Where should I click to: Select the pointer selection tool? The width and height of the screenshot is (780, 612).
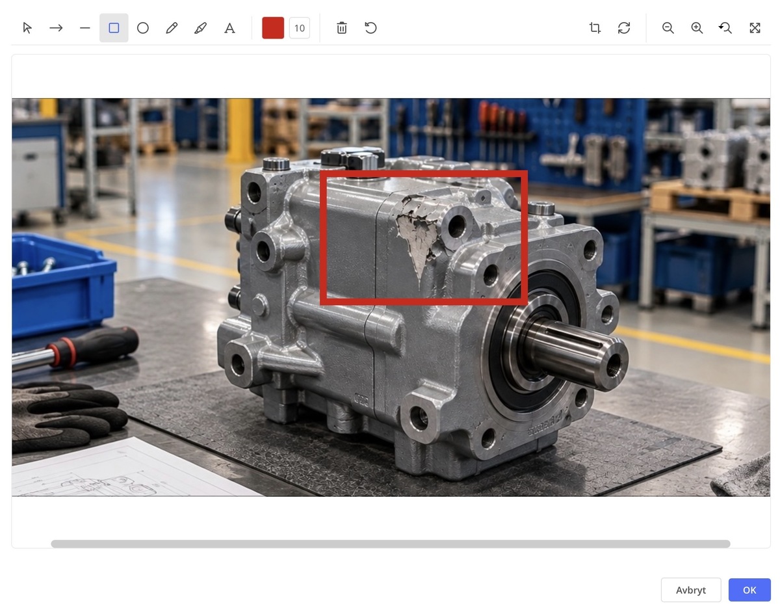click(27, 28)
